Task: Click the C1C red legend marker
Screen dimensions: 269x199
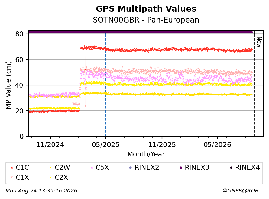Action: pos(12,168)
